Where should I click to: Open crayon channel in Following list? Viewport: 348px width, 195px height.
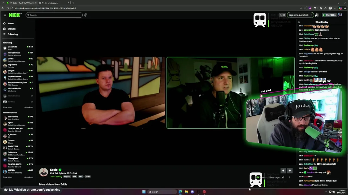17,72
